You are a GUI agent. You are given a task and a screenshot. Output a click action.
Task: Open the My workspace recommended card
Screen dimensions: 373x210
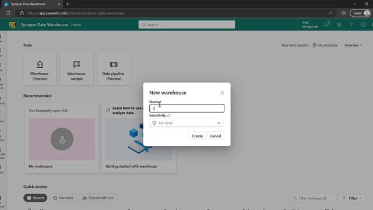[x=62, y=138]
